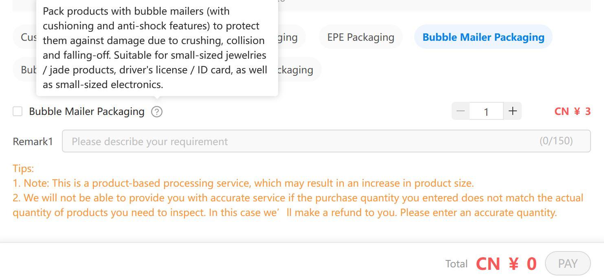Image resolution: width=604 pixels, height=280 pixels.
Task: Click the CN ¥ 3 price
Action: [572, 111]
